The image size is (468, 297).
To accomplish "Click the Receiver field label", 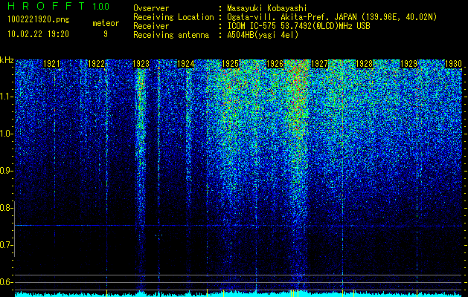I will [x=151, y=26].
